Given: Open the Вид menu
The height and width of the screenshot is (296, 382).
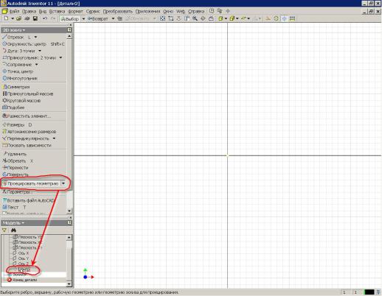Looking at the screenshot, I should coord(43,11).
